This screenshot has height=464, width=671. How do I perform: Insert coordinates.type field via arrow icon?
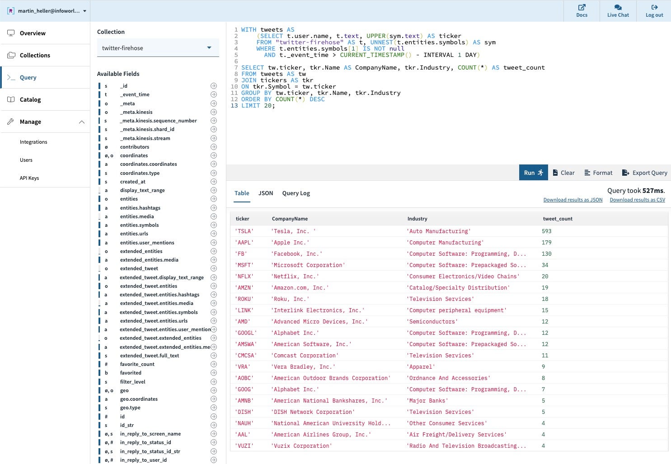click(214, 173)
